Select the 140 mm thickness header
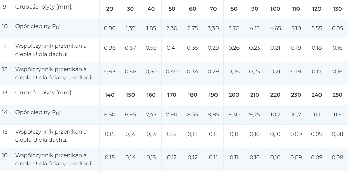 click(109, 95)
